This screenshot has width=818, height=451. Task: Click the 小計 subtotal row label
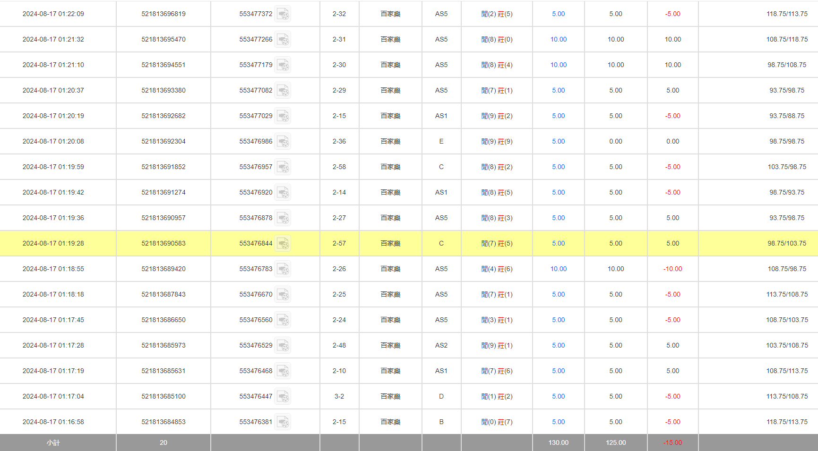click(x=53, y=443)
